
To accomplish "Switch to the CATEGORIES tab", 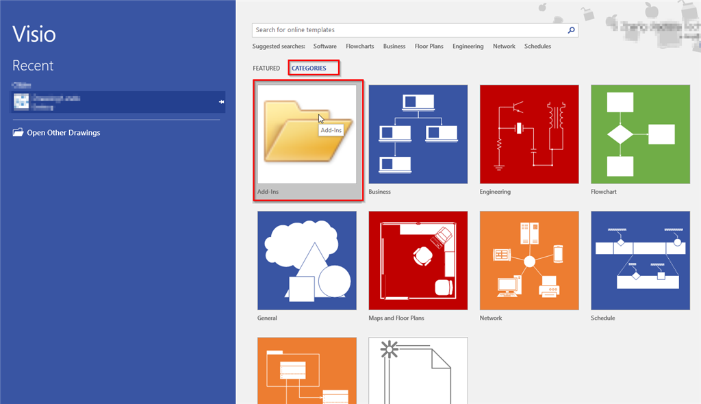I will pos(309,68).
